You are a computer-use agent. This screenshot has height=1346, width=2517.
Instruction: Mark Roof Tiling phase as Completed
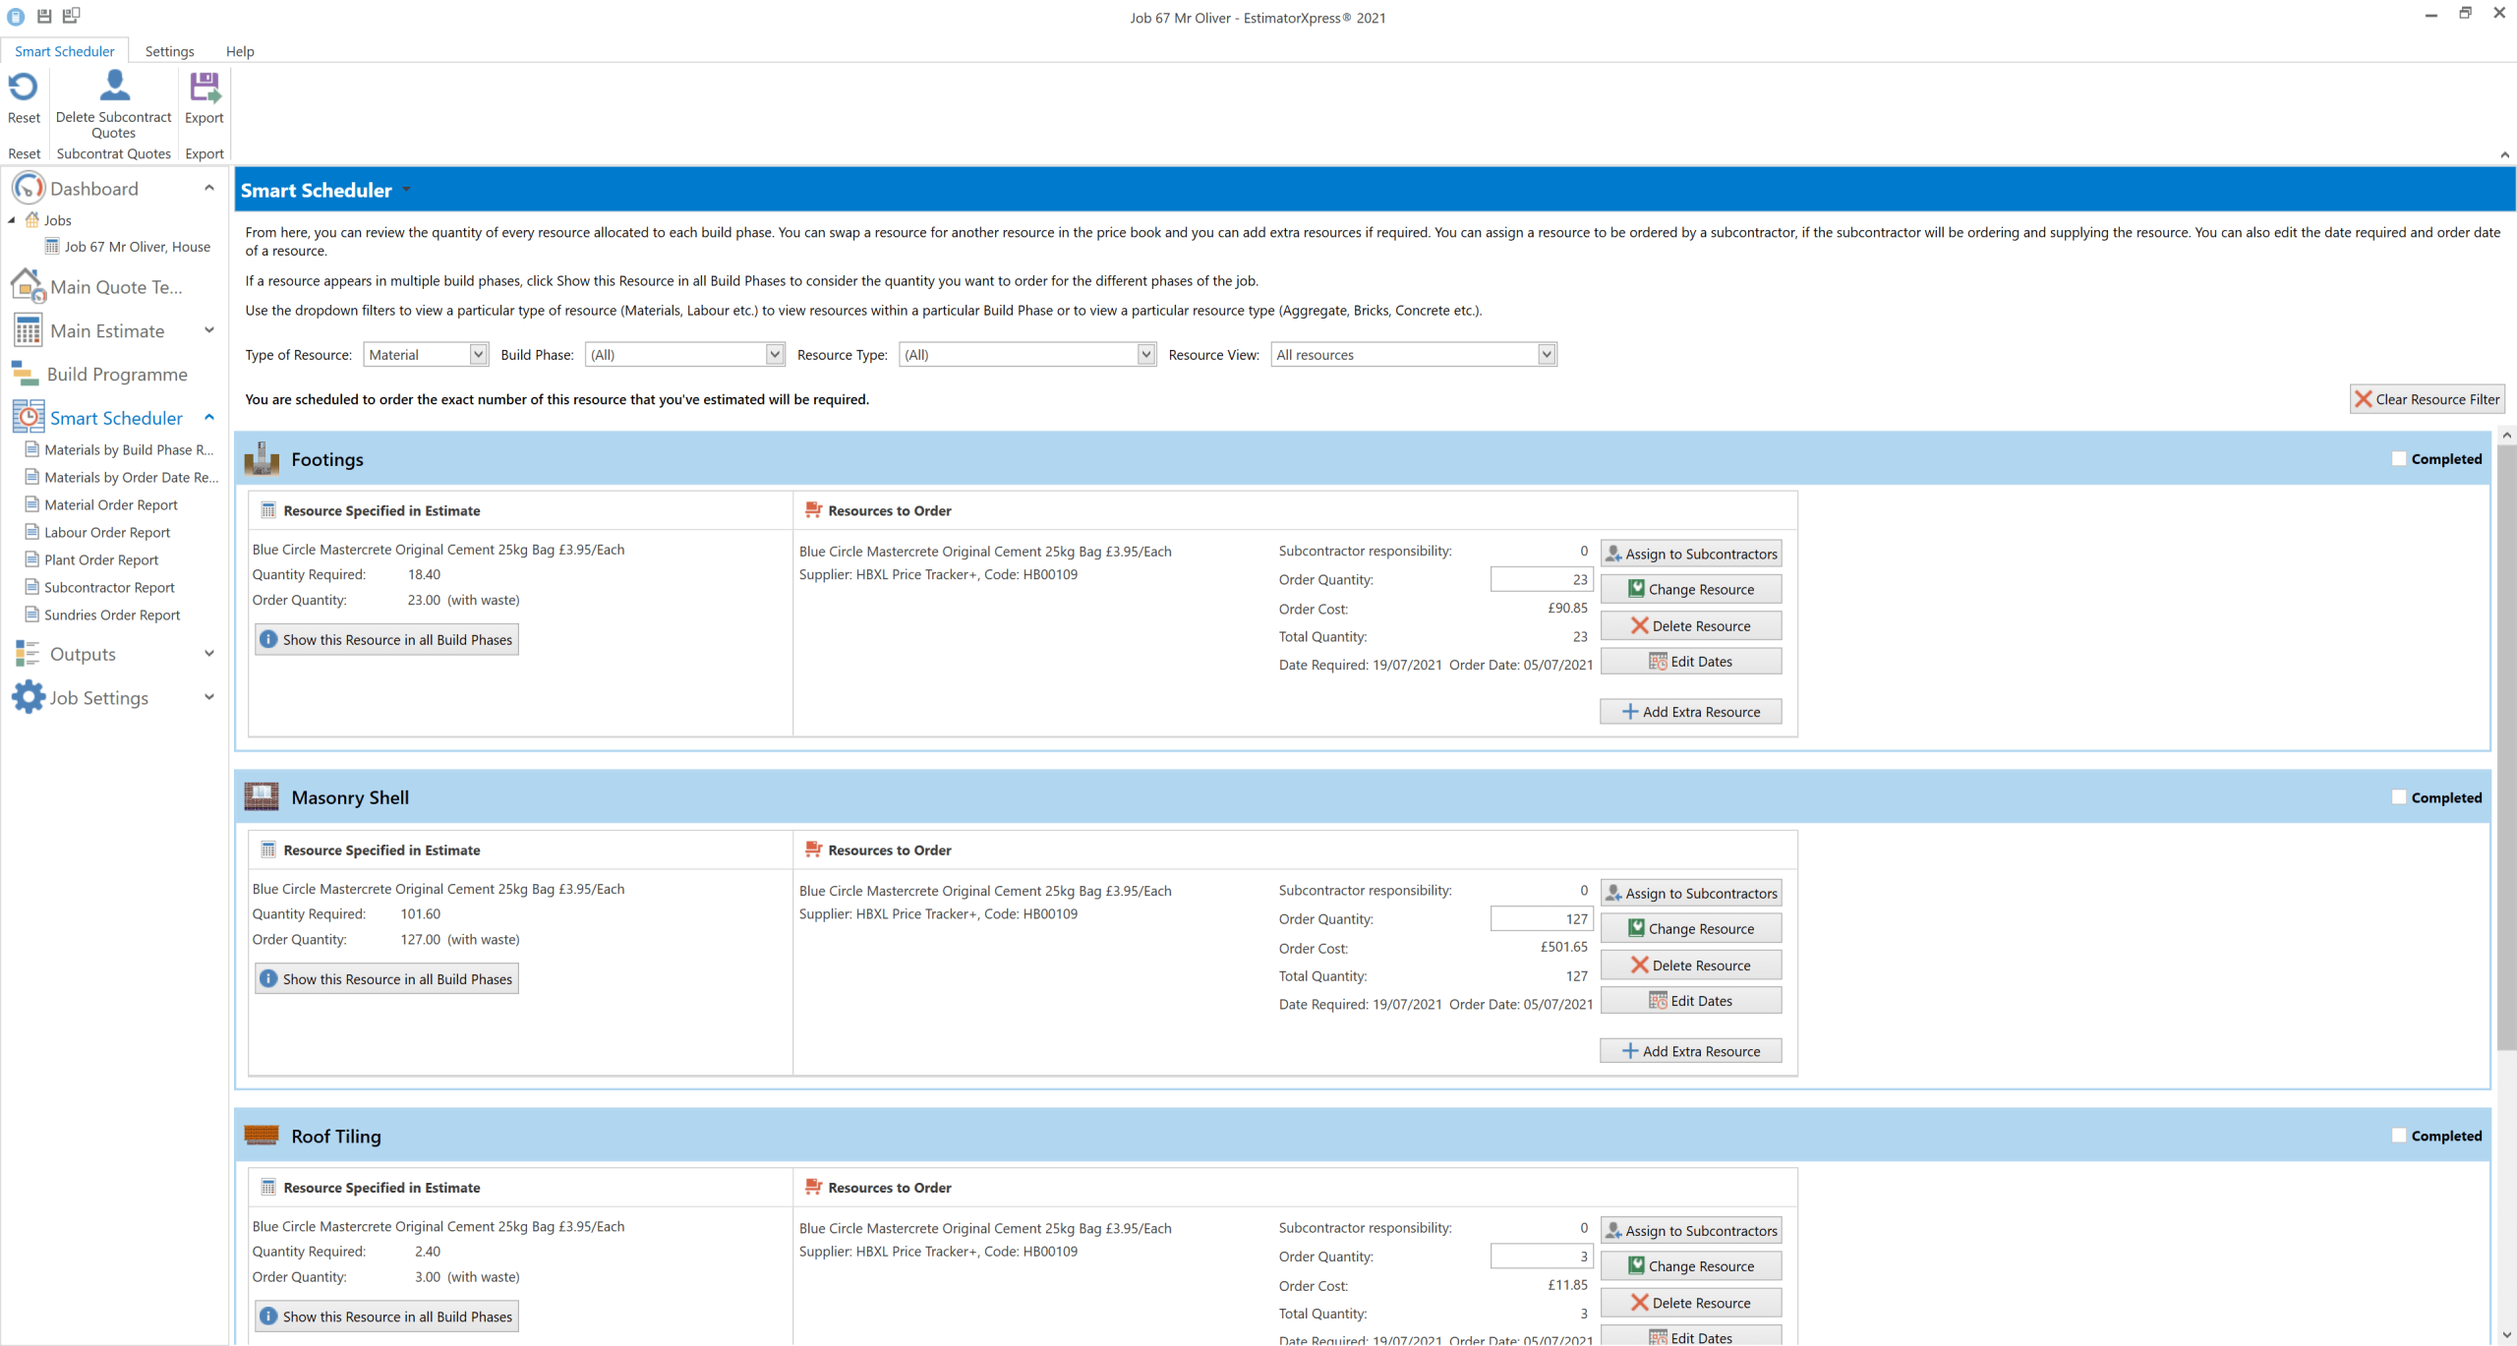[2399, 1136]
